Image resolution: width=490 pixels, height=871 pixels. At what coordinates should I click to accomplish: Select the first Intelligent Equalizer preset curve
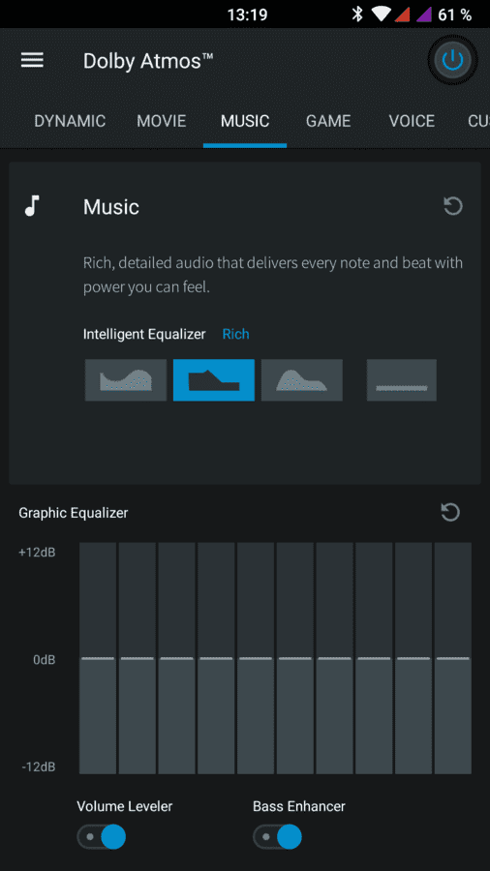126,380
